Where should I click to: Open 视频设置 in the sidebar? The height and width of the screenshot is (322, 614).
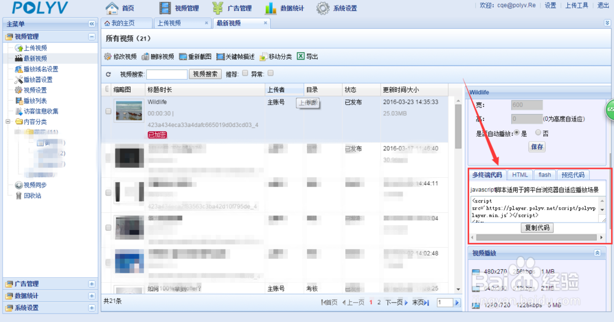point(35,90)
